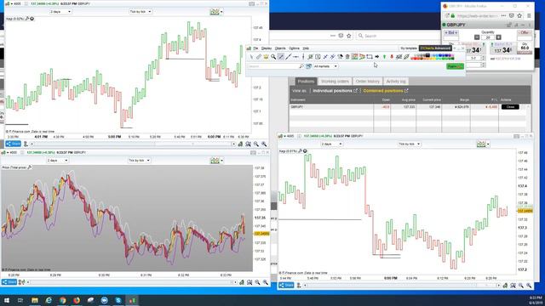The width and height of the screenshot is (545, 306).
Task: Click the Firefox Search box
Action: point(398,36)
